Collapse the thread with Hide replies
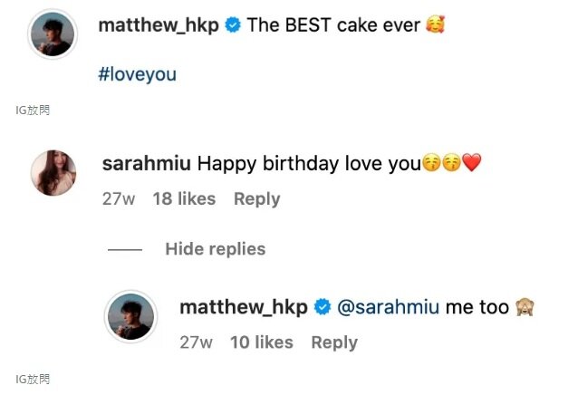The height and width of the screenshot is (395, 568). pyautogui.click(x=215, y=248)
